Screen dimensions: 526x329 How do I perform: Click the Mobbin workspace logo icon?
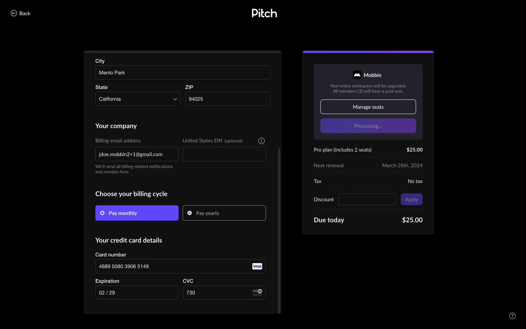(357, 75)
